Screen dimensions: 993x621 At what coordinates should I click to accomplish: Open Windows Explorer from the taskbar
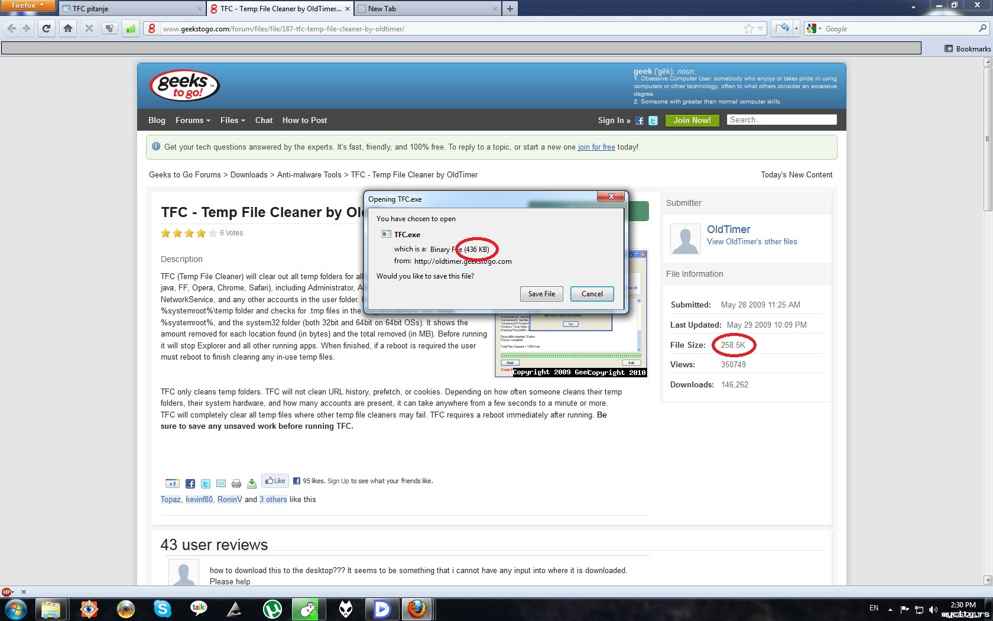click(51, 609)
